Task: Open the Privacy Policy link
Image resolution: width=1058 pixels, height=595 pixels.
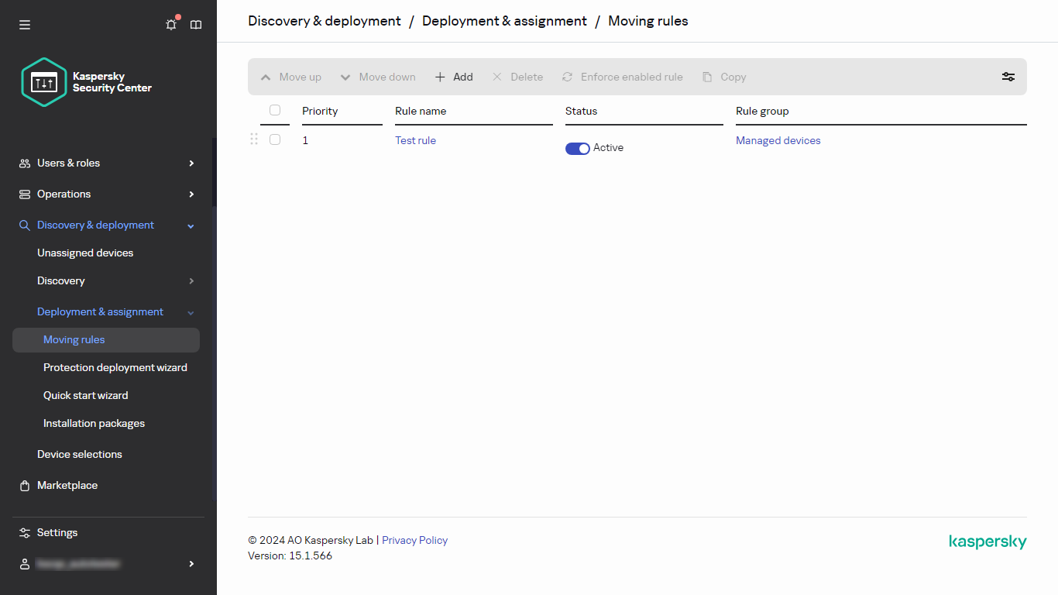Action: click(414, 540)
